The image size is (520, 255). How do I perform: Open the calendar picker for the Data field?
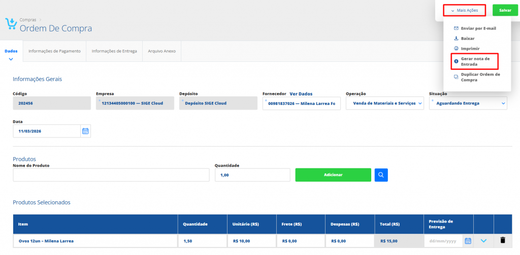pos(85,131)
